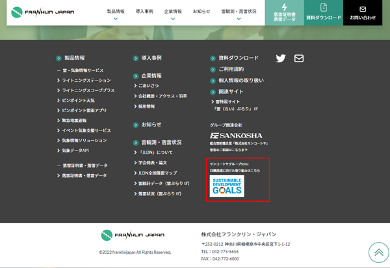Viewport: 390px width, 268px height.
Task: Open the SDGs Sustainable Development Goals banner
Action: click(227, 185)
